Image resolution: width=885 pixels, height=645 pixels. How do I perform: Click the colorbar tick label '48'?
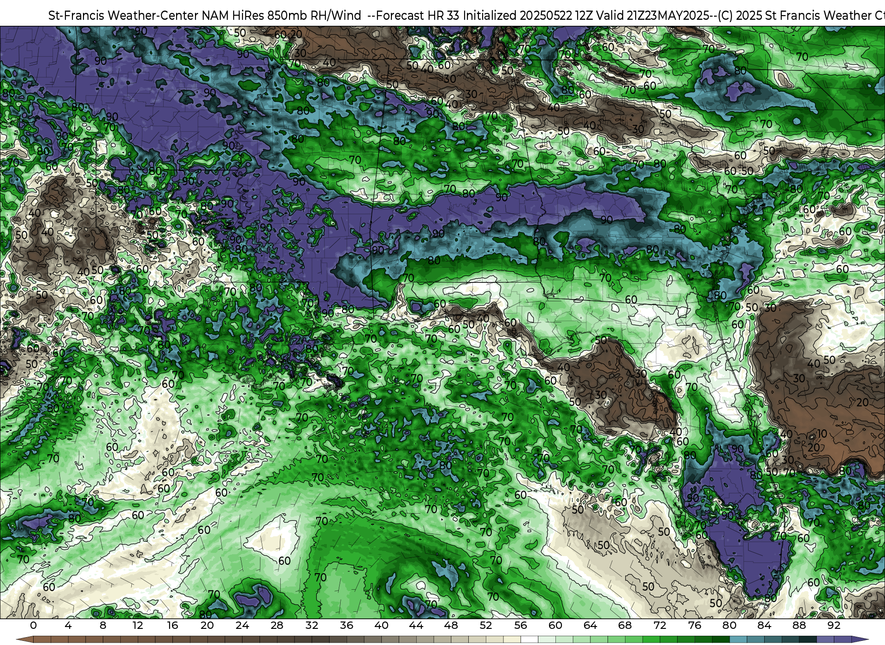tap(451, 625)
